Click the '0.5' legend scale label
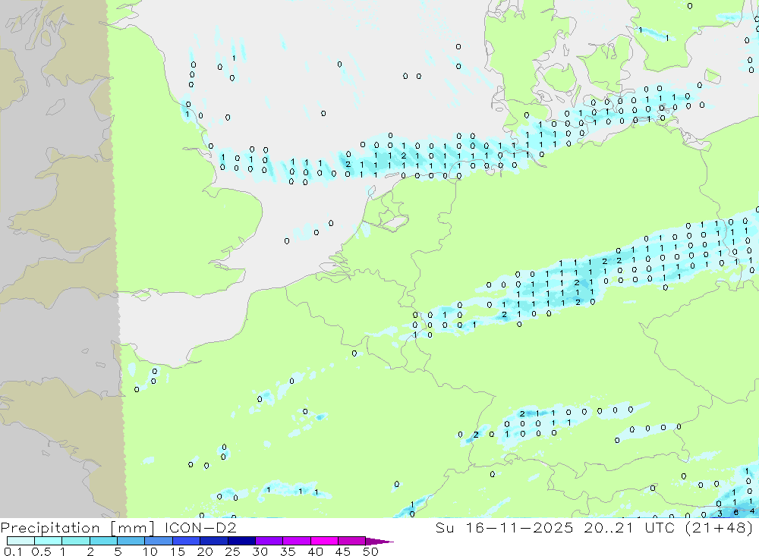 [41, 551]
